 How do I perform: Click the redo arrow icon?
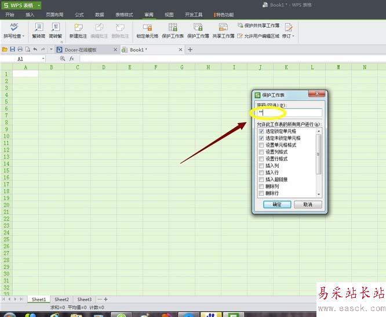point(43,49)
